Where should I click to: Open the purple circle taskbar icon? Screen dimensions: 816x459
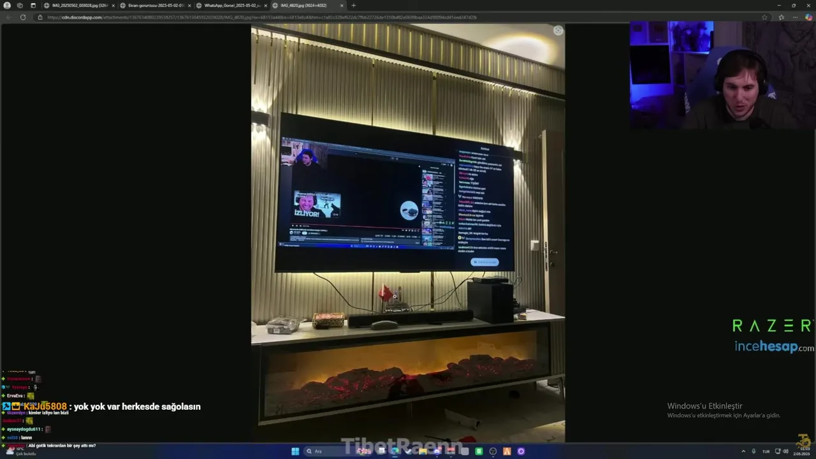521,451
